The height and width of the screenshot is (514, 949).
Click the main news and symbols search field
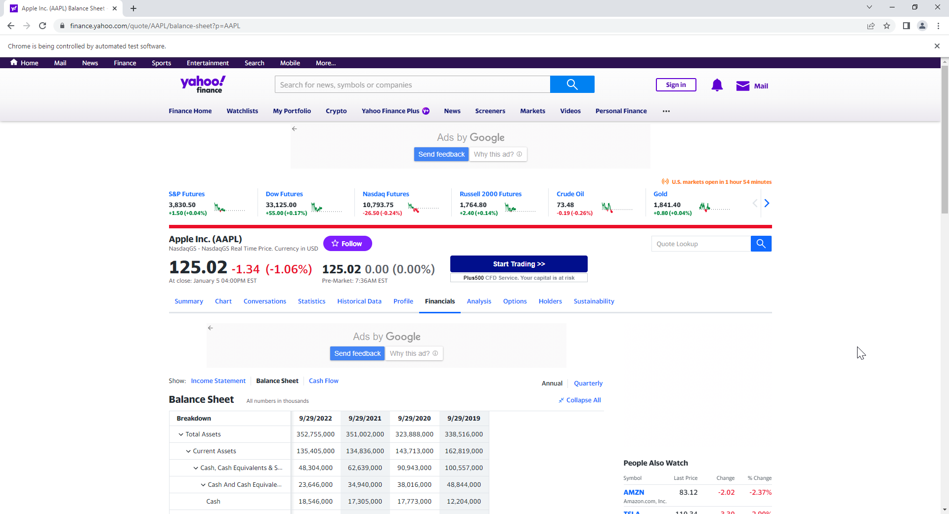[x=412, y=85]
